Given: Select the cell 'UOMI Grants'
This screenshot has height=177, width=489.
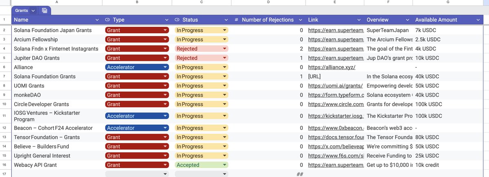Looking at the screenshot, I should coord(57,86).
